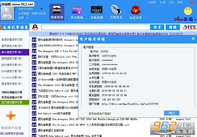
Task: Open the 代理商 top menu item
Action: [x=152, y=2]
